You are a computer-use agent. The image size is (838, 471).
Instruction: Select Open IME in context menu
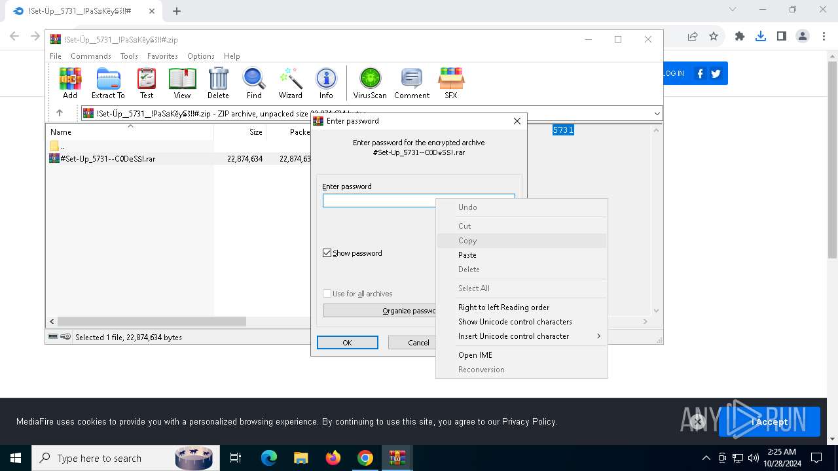[x=521, y=355]
